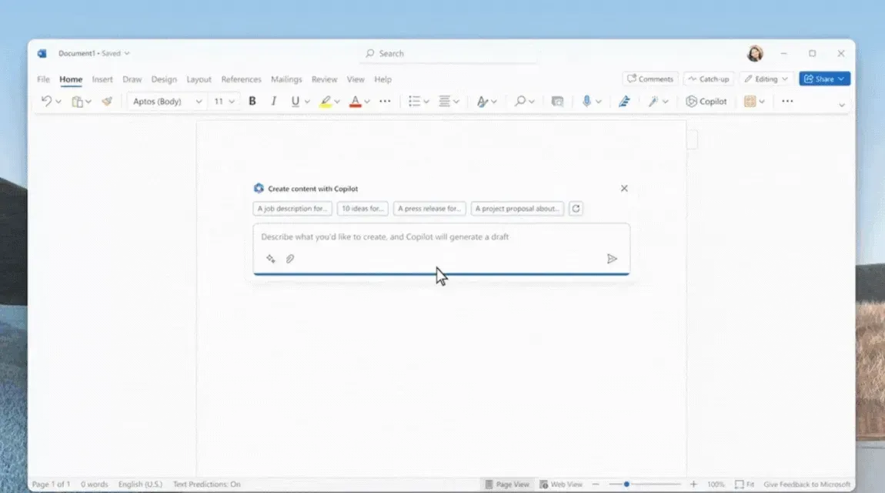Switch to the View tab
885x493 pixels.
[356, 79]
